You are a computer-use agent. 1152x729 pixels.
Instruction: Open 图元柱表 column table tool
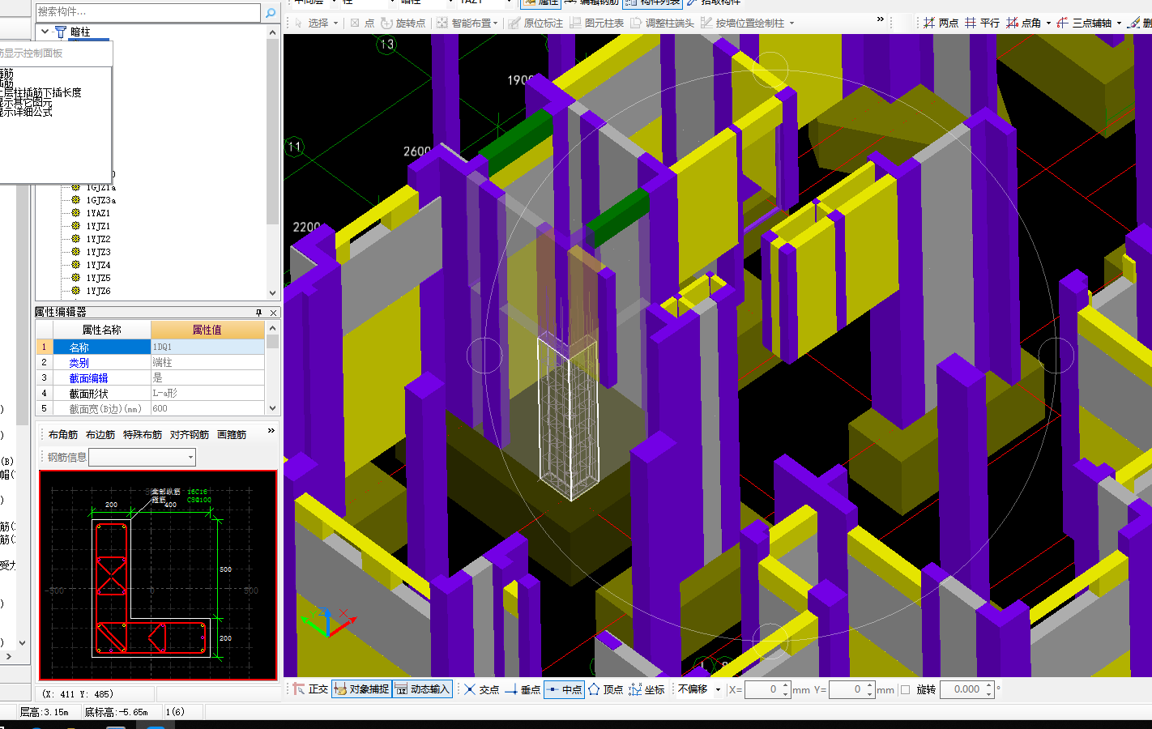(x=597, y=23)
